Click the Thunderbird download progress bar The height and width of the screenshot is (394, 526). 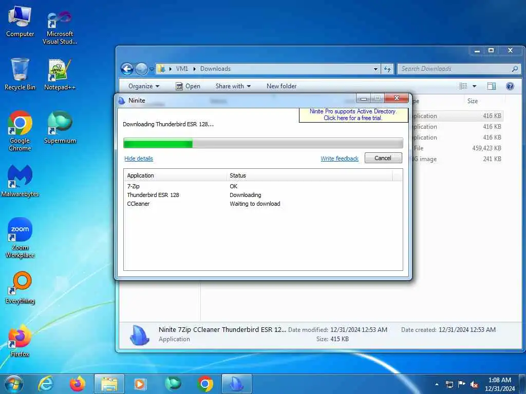coord(263,143)
